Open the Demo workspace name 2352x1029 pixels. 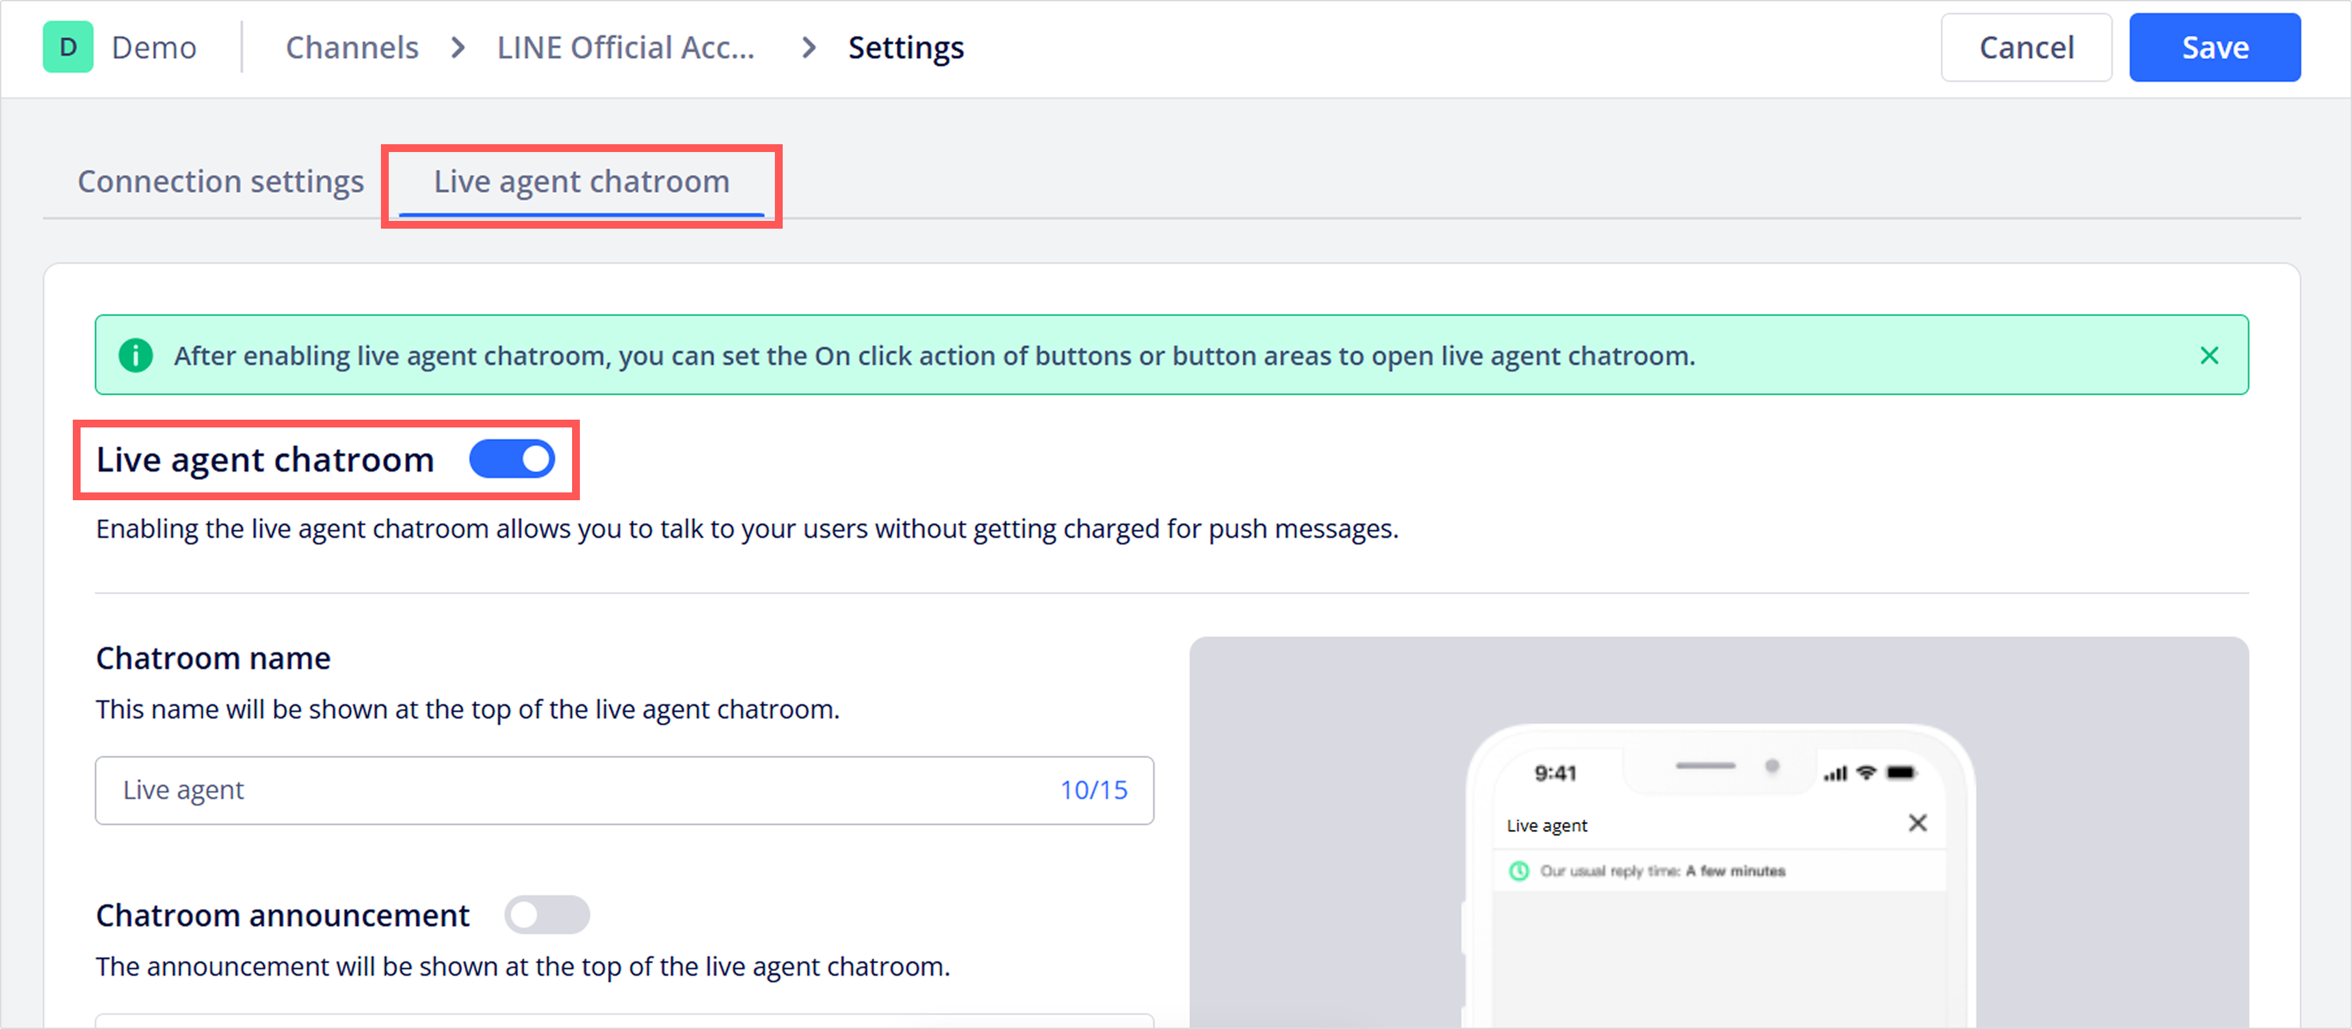(153, 47)
